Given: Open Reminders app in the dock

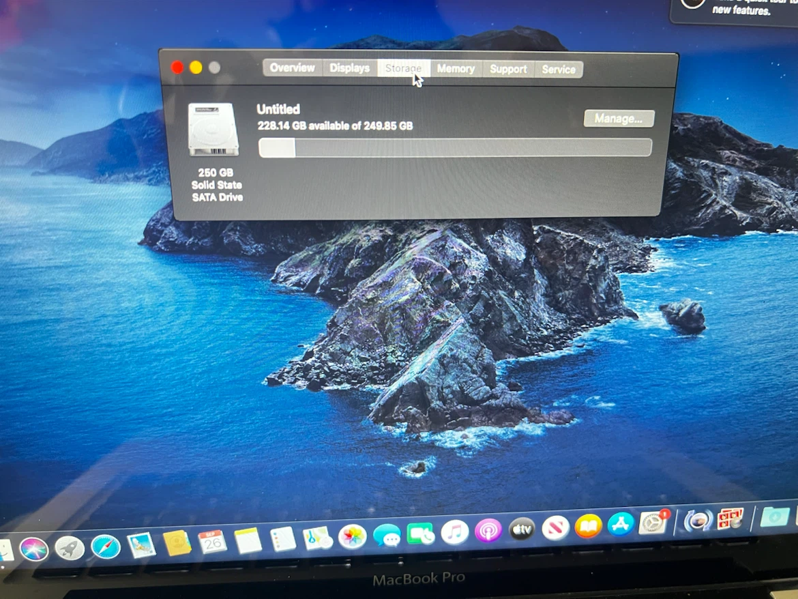Looking at the screenshot, I should pos(283,540).
